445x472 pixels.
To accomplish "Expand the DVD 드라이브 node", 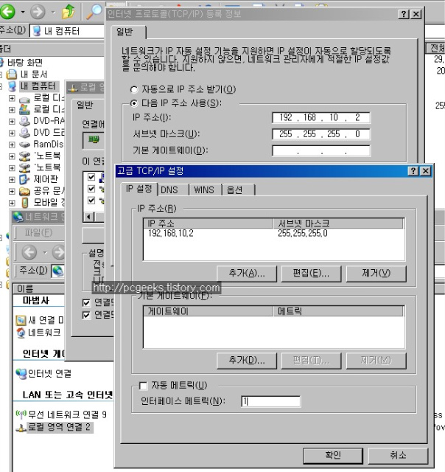I will pyautogui.click(x=12, y=133).
